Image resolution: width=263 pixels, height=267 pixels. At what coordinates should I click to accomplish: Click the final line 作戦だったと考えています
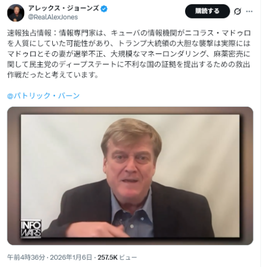coord(53,75)
